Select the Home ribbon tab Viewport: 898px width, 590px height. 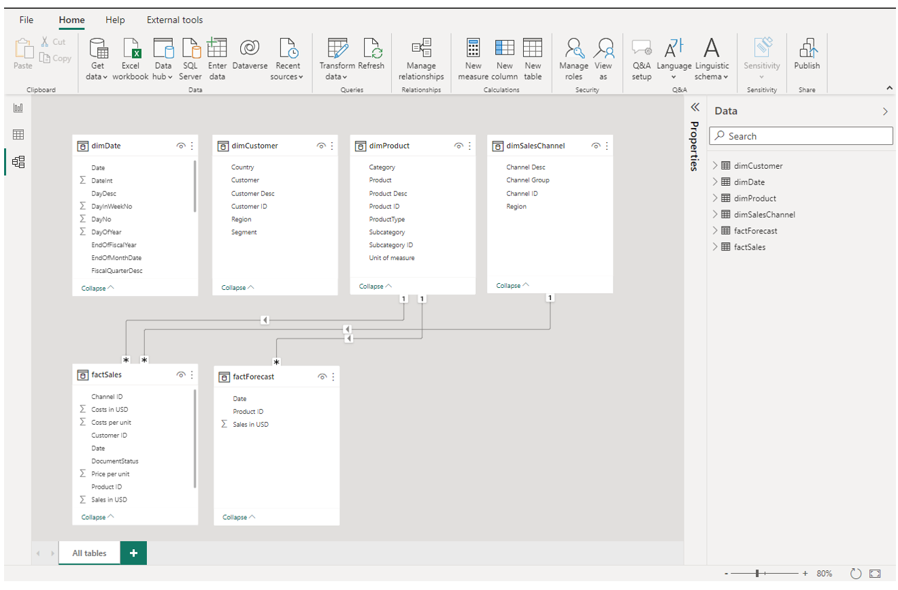point(71,20)
